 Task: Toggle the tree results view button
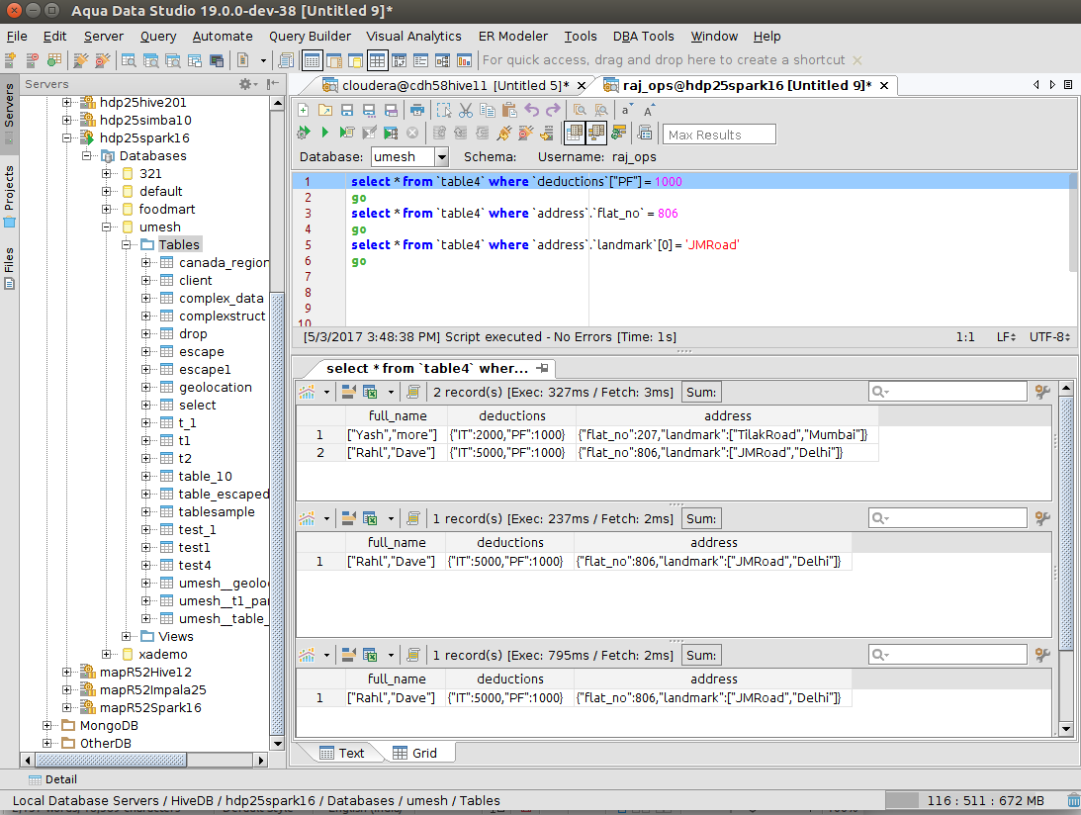(x=596, y=133)
